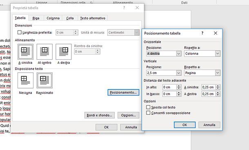
Task: Click OK in Proprietà tabella dialog
Action: tap(107, 127)
